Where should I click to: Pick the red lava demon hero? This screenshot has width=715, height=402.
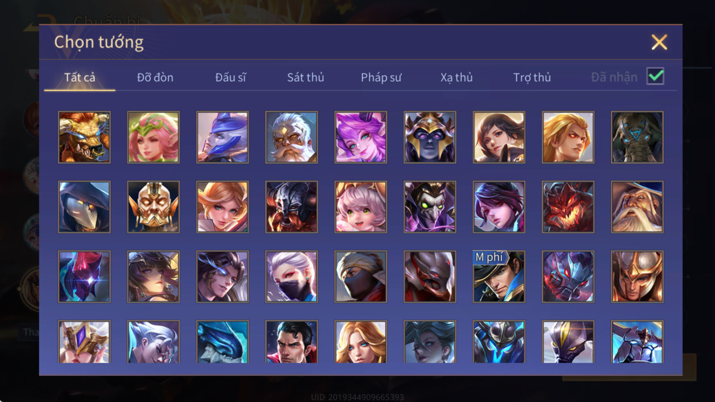[x=568, y=207]
